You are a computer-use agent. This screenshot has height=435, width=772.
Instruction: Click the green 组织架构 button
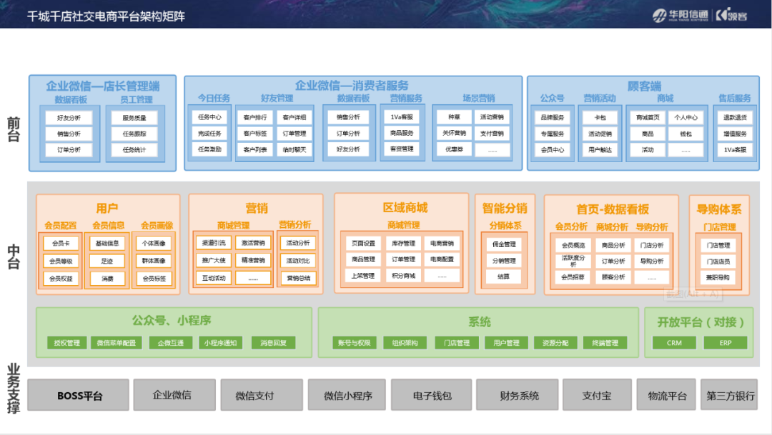405,343
